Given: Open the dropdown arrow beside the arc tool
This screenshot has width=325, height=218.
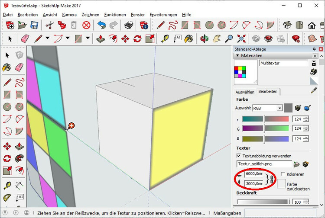Looking at the screenshot, I should [68, 38].
